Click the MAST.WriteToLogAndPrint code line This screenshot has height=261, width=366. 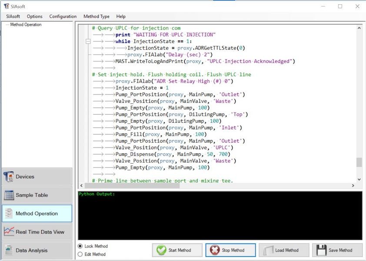coord(206,61)
